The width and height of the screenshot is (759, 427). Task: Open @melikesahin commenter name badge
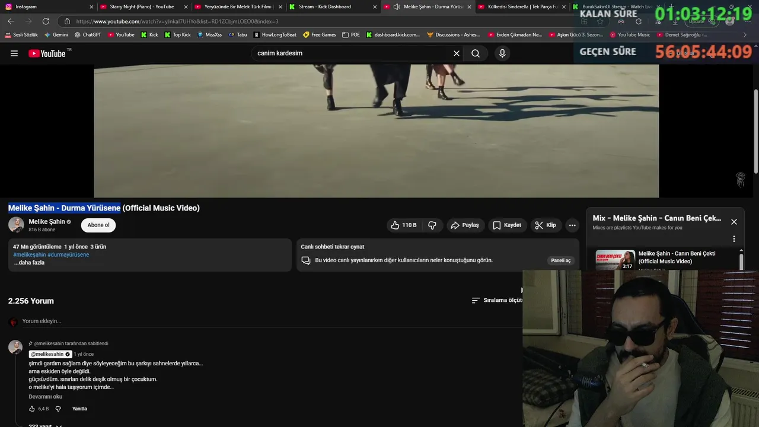(50, 354)
